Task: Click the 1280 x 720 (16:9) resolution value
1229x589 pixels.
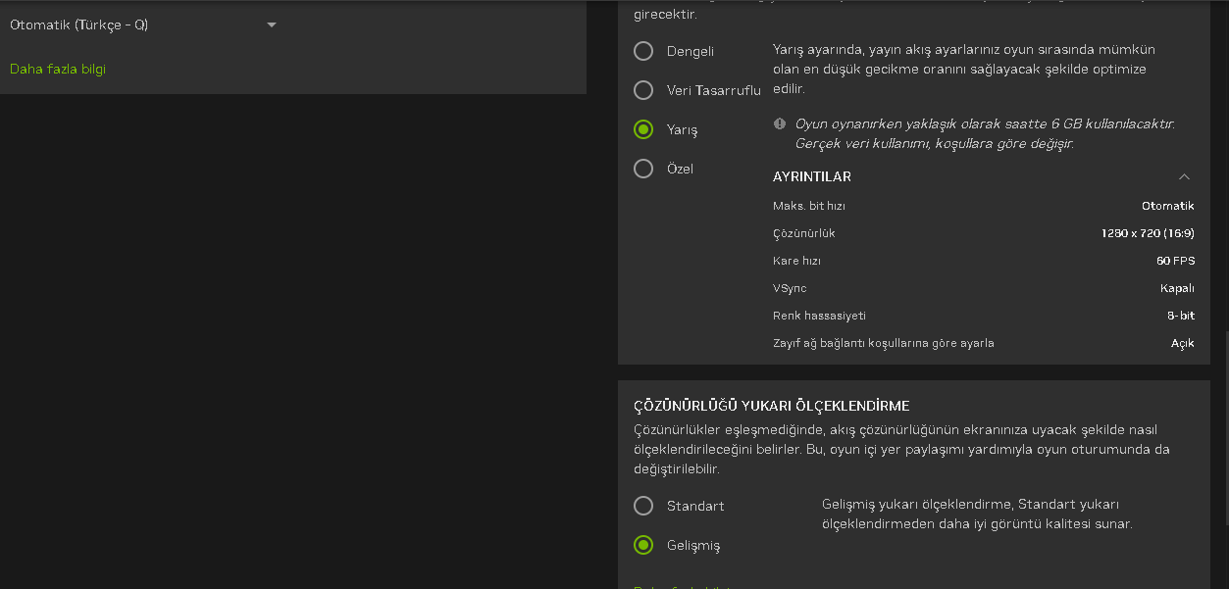Action: (x=1148, y=233)
